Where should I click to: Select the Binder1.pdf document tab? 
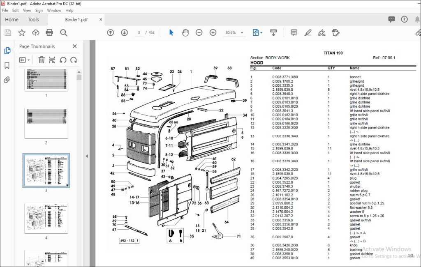pos(76,20)
